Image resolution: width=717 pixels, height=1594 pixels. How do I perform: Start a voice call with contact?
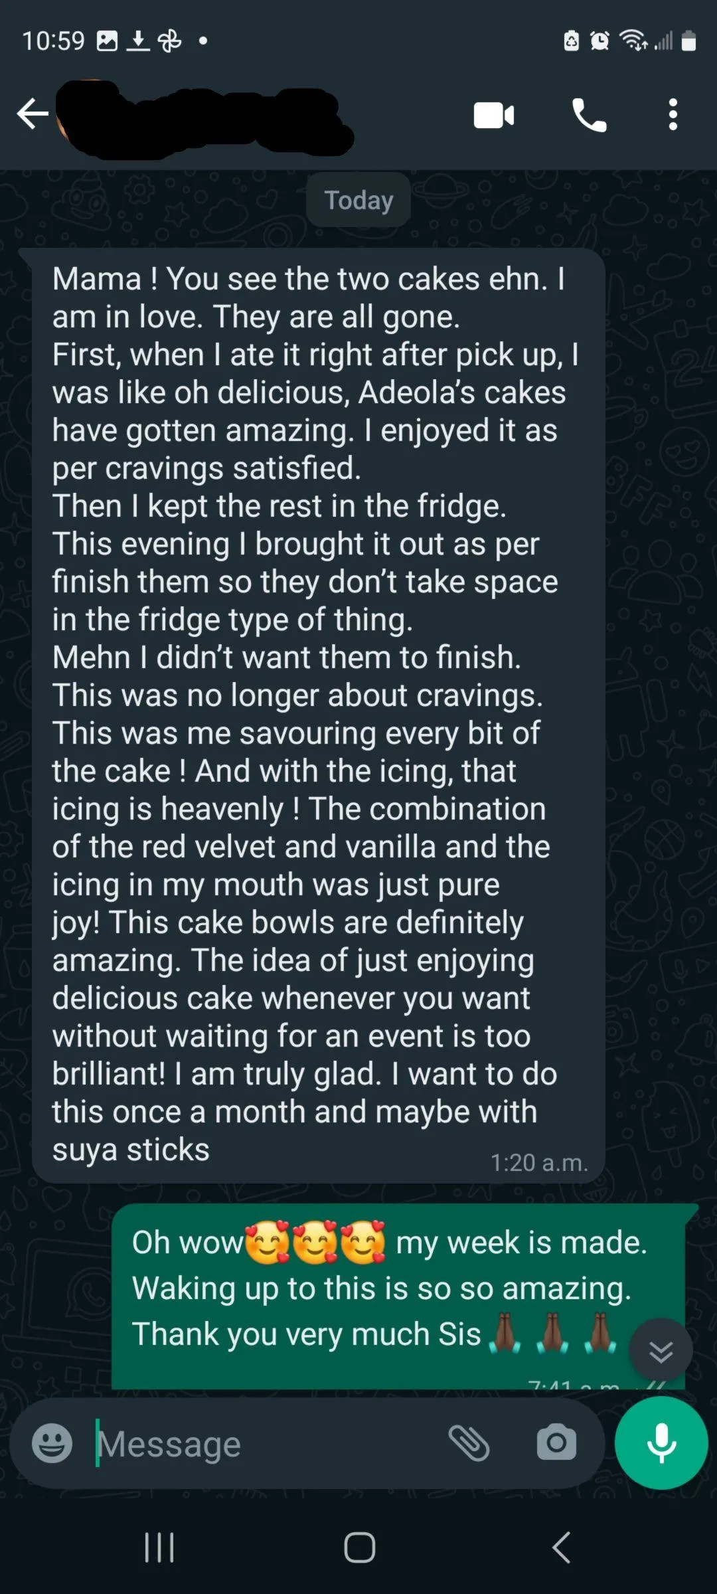pyautogui.click(x=589, y=115)
